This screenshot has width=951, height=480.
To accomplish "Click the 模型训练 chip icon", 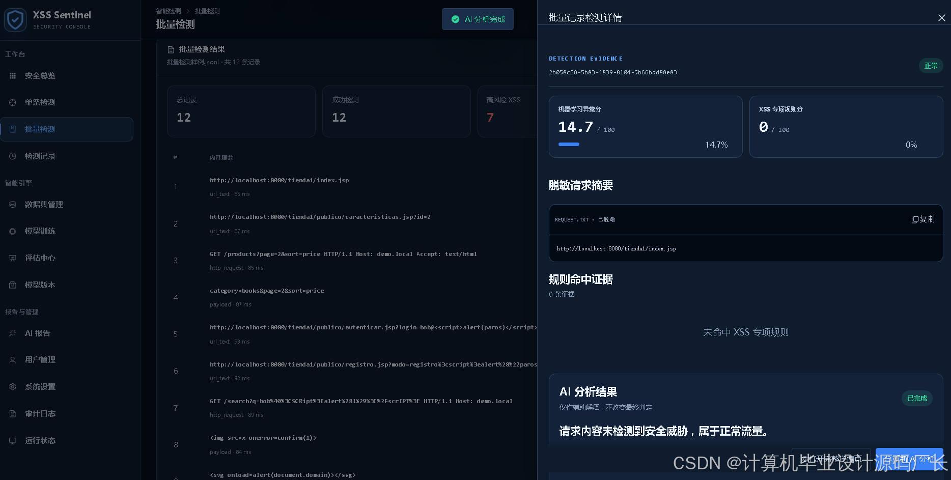I will point(13,231).
